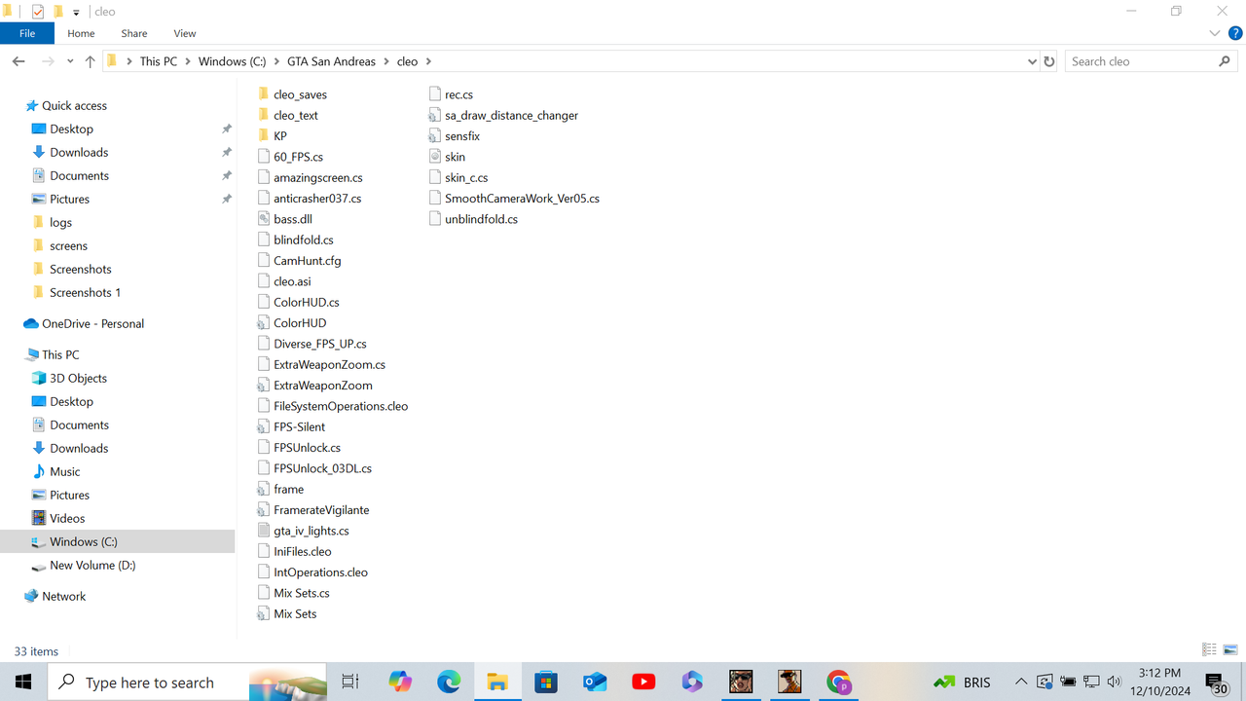The height and width of the screenshot is (701, 1246).
Task: Select Quick access in navigation pane
Action: [x=74, y=105]
